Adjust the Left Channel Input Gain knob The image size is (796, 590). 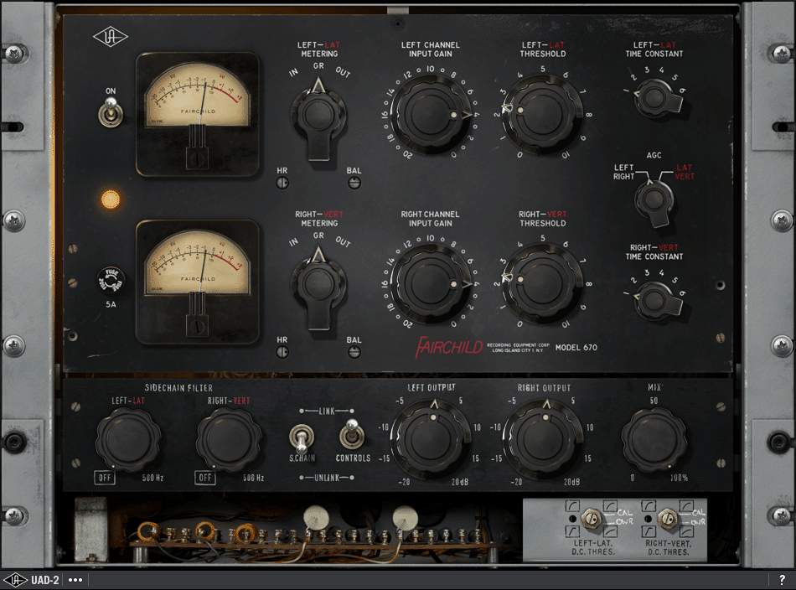[430, 115]
